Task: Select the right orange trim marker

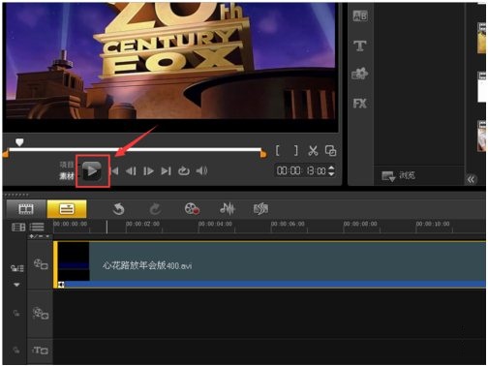Action: [263, 154]
